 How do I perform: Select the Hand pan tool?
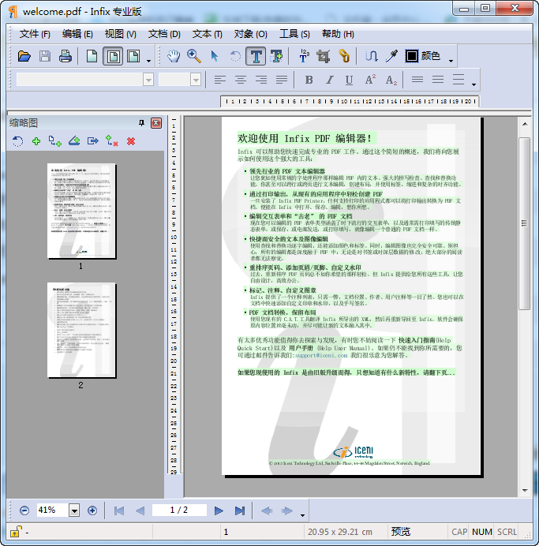173,56
